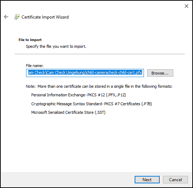The width and height of the screenshot is (193, 188).
Task: Click the PKCS #7 Certificates (.P7B) line
Action: click(92, 104)
